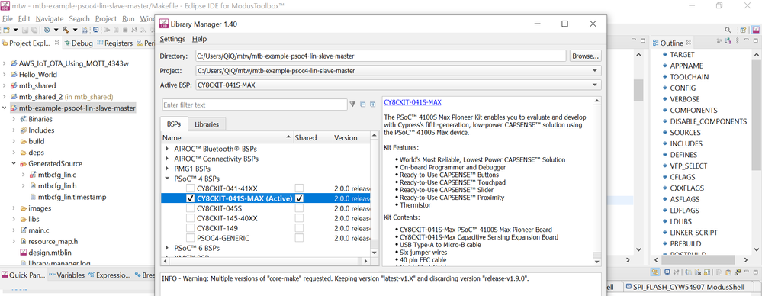The image size is (762, 296).
Task: Toggle Shared checkbox for CY8CKIT-045S row
Action: [299, 208]
